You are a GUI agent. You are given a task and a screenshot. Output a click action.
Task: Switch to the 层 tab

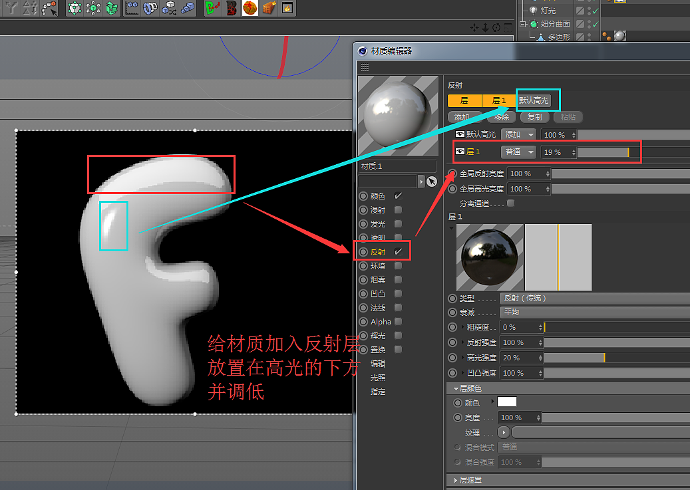click(464, 101)
